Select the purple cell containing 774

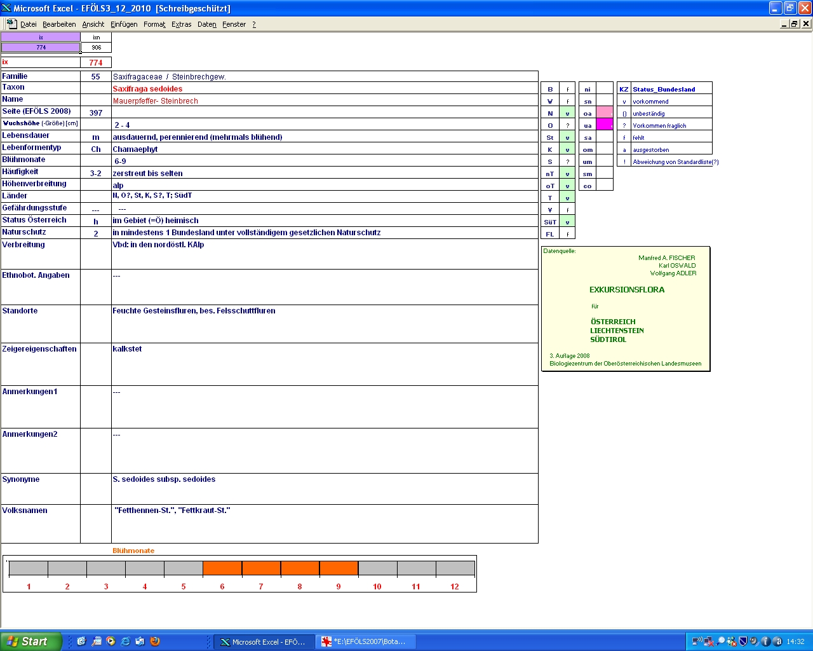coord(41,47)
